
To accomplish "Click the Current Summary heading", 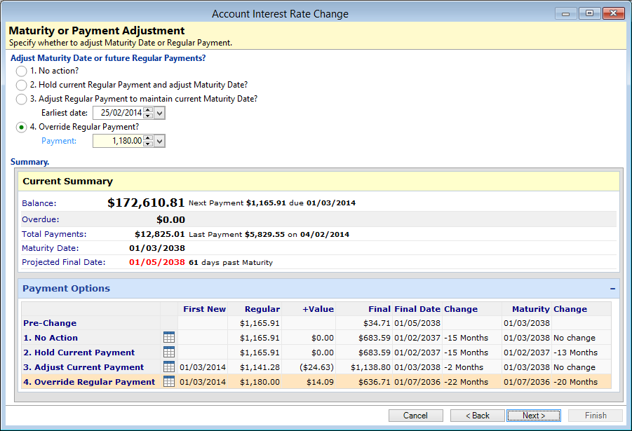I will (x=68, y=182).
